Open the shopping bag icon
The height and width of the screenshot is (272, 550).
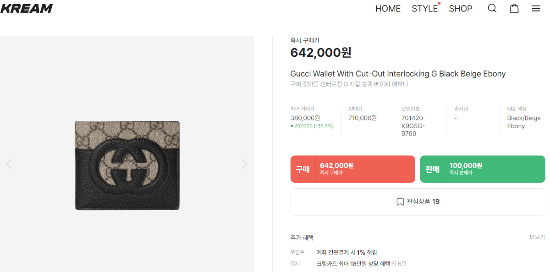tap(514, 9)
